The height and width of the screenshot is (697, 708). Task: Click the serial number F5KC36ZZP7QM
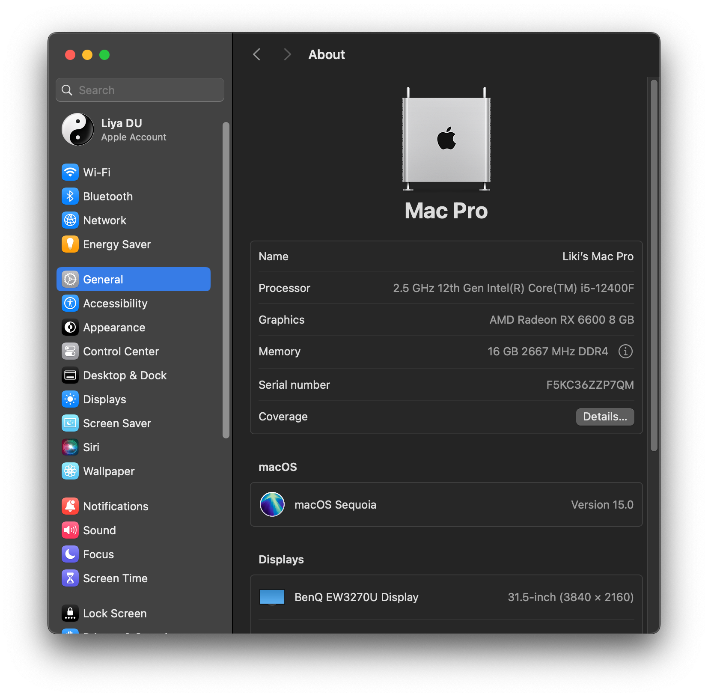click(590, 385)
